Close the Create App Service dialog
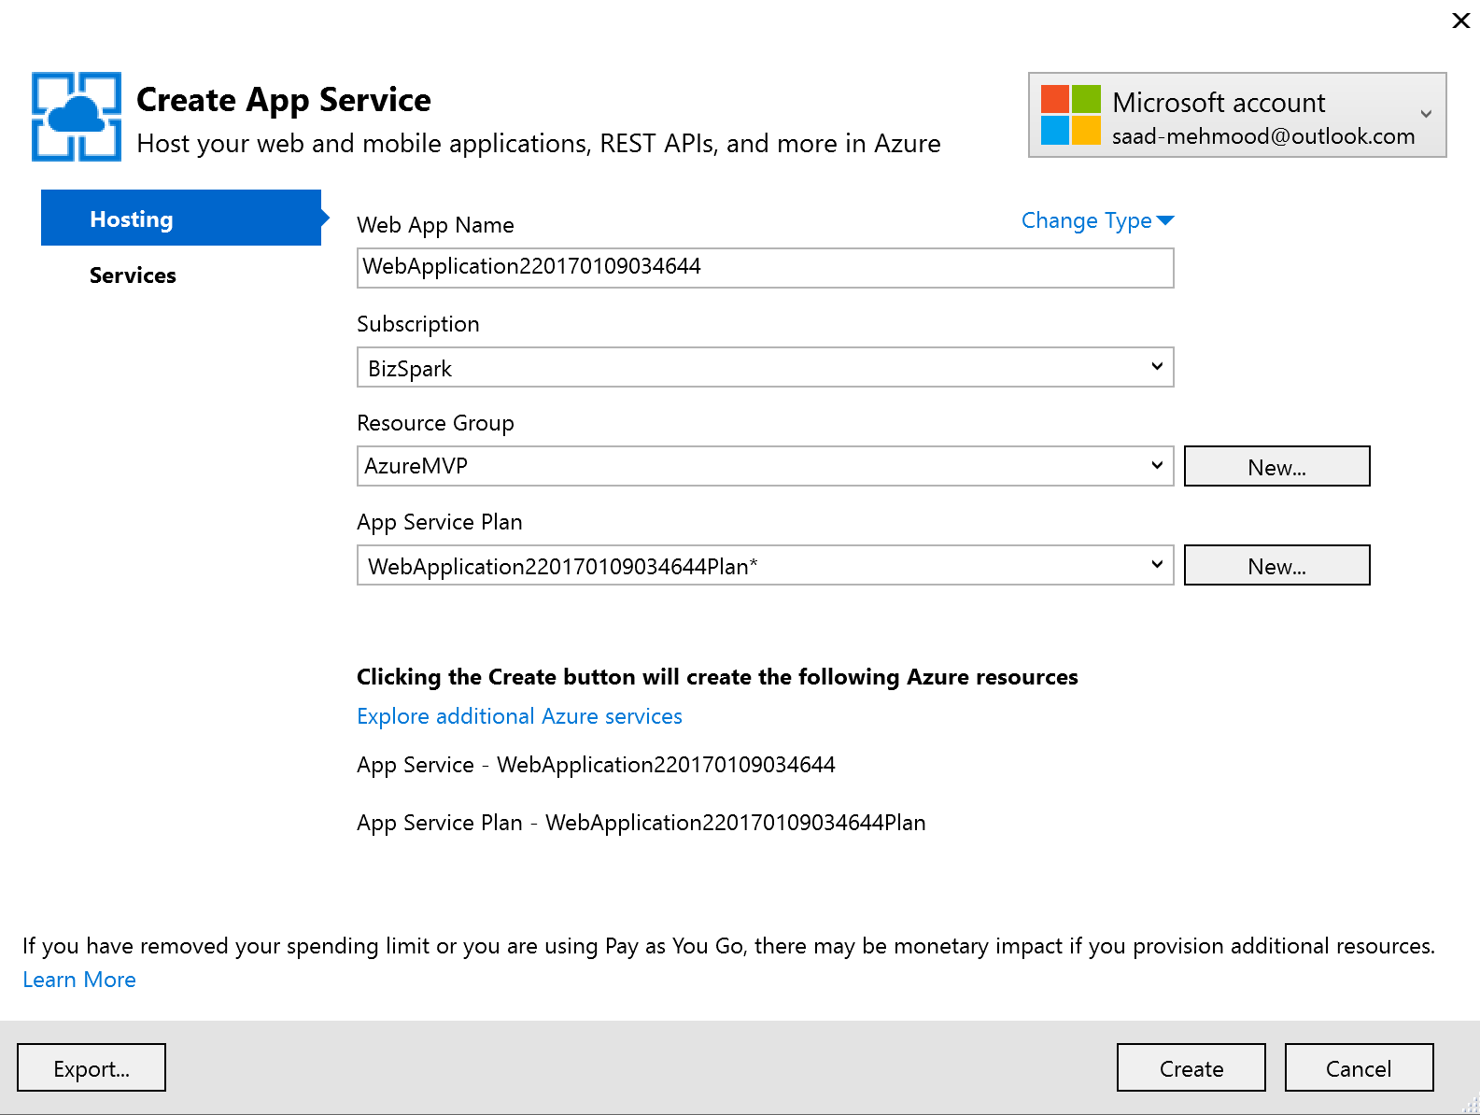 (1461, 21)
